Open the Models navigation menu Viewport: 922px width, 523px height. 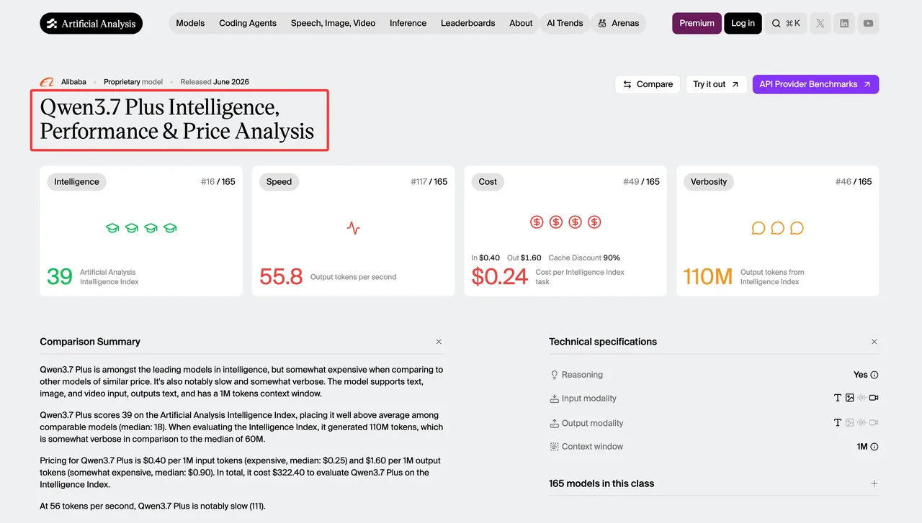(x=190, y=23)
